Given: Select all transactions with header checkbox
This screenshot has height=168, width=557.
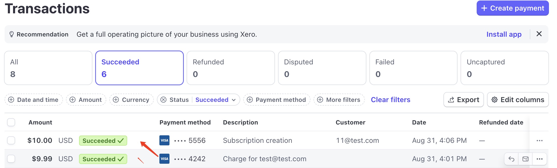Looking at the screenshot, I should coord(11,122).
